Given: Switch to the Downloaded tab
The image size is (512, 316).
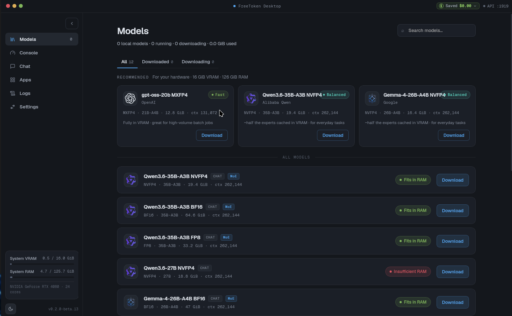Looking at the screenshot, I should point(158,62).
